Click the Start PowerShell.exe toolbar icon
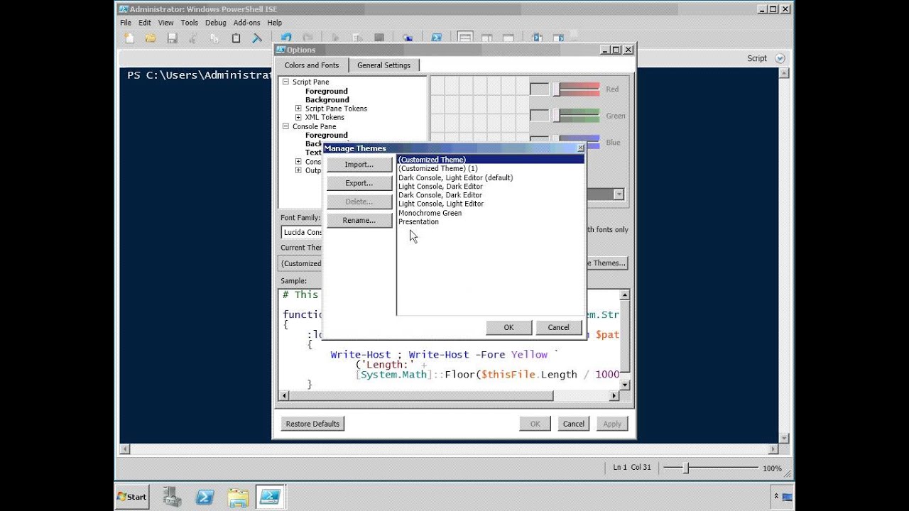This screenshot has height=511, width=909. coord(437,38)
